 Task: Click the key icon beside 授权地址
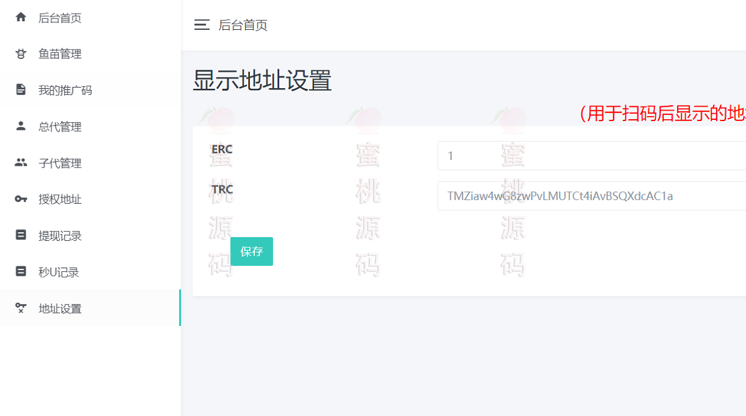pos(21,199)
